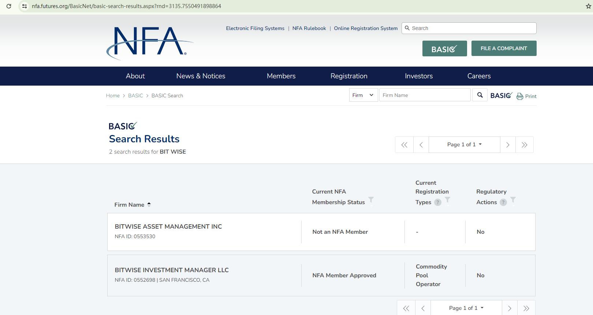
Task: Go to BASIC breadcrumb
Action: click(135, 95)
